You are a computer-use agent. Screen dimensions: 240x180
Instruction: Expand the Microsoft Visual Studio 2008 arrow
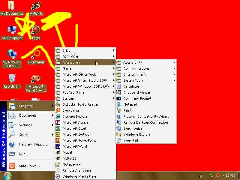coord(114,80)
